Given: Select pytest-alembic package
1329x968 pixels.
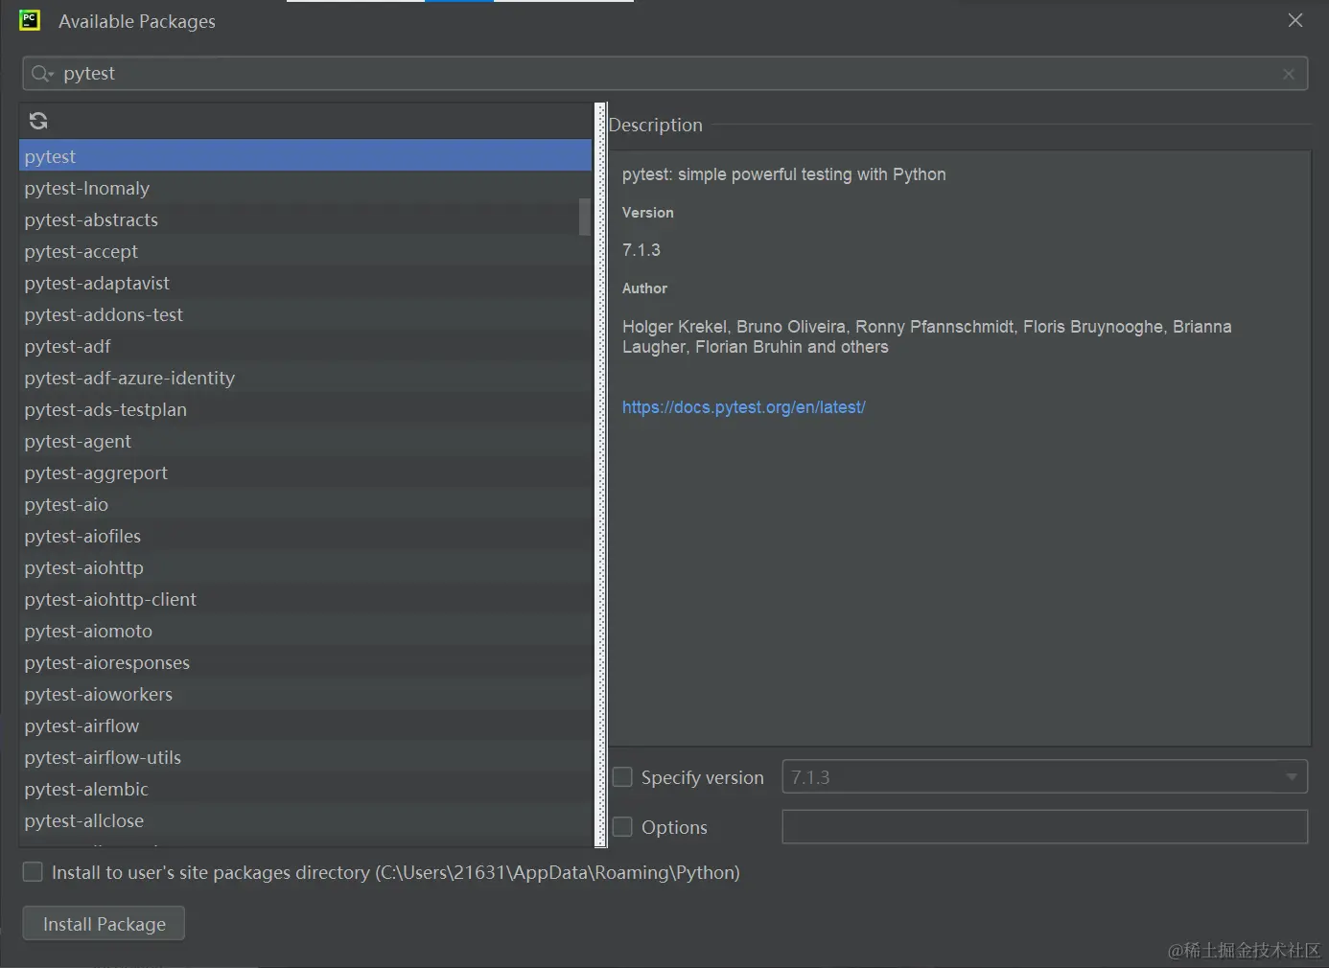Looking at the screenshot, I should tap(305, 789).
